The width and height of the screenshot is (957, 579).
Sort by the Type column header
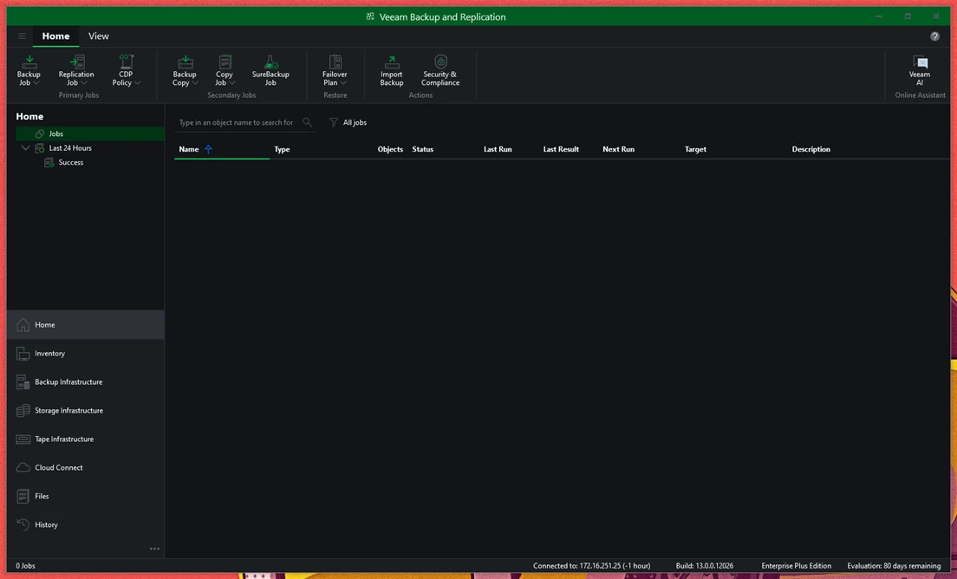coord(282,149)
